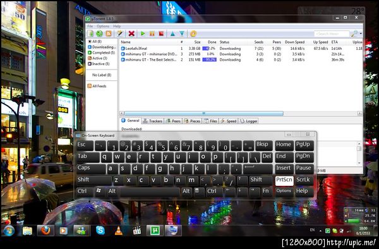Image resolution: width=379 pixels, height=249 pixels.
Task: Toggle the Caps key on the On-Screen Keyboard
Action: tap(91, 169)
